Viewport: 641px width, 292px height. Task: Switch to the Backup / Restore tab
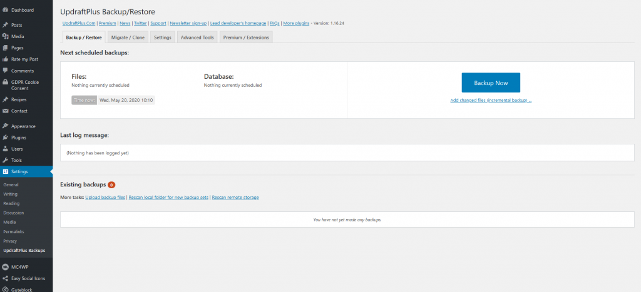pyautogui.click(x=84, y=37)
